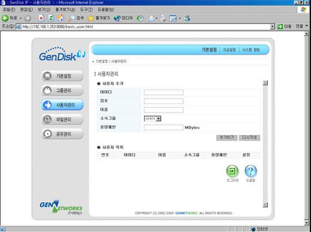Click the 다시작성 reset button

tap(249, 138)
